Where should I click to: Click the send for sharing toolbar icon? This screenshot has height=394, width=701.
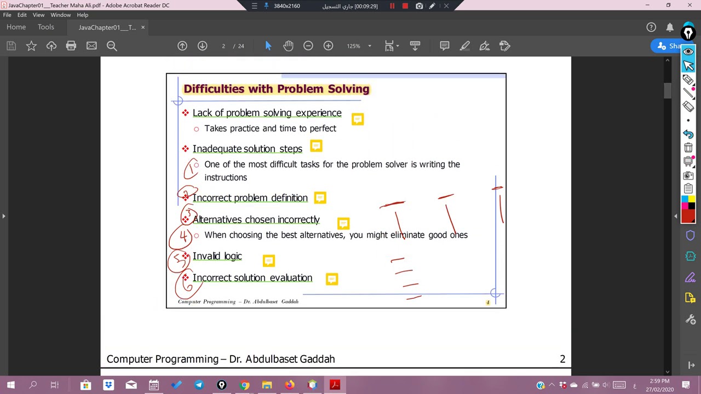505,46
